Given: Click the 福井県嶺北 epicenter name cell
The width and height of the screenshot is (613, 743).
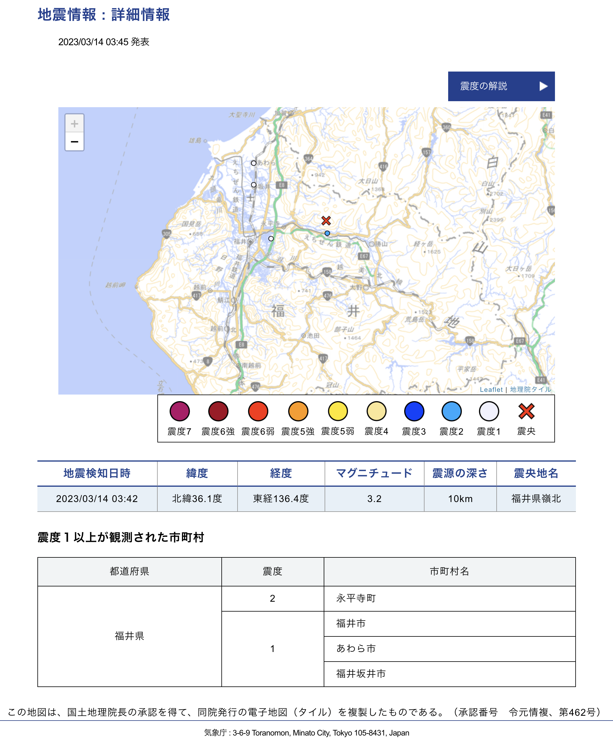Looking at the screenshot, I should pos(536,498).
